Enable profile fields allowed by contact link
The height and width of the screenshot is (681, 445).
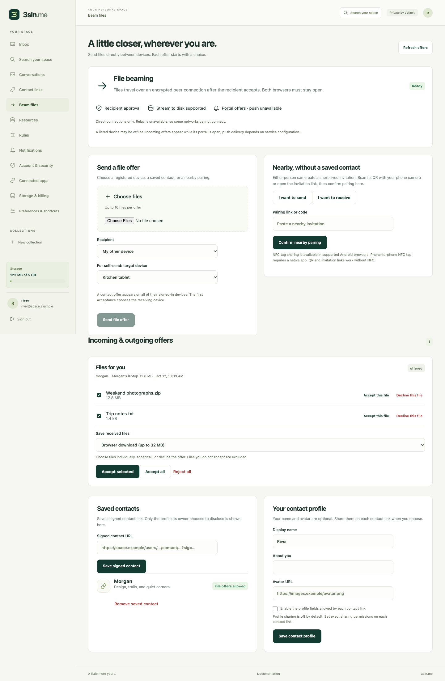pos(275,609)
